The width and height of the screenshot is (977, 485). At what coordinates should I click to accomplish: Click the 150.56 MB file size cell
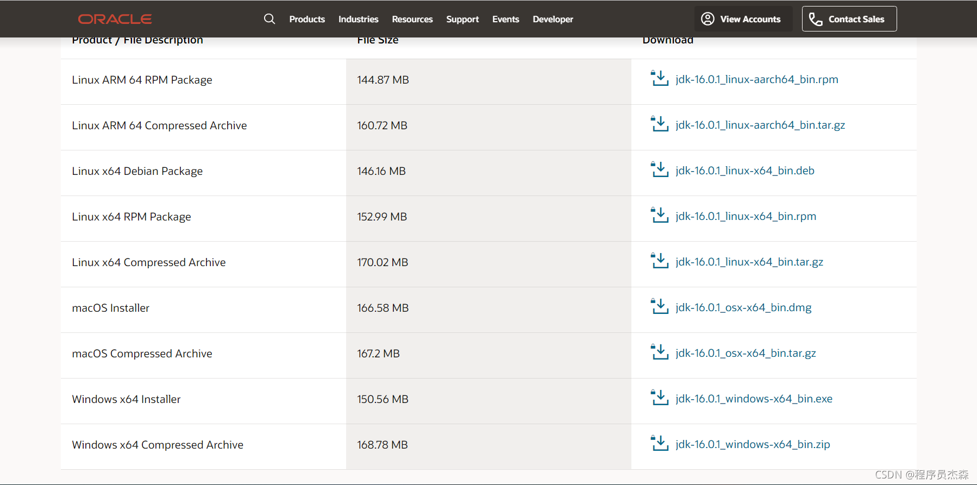tap(488, 401)
